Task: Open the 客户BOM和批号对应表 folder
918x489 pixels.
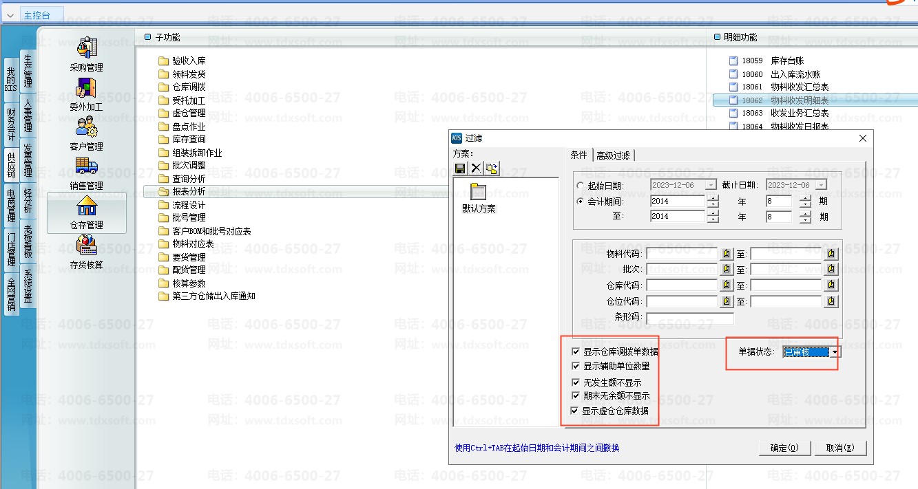Action: click(205, 231)
